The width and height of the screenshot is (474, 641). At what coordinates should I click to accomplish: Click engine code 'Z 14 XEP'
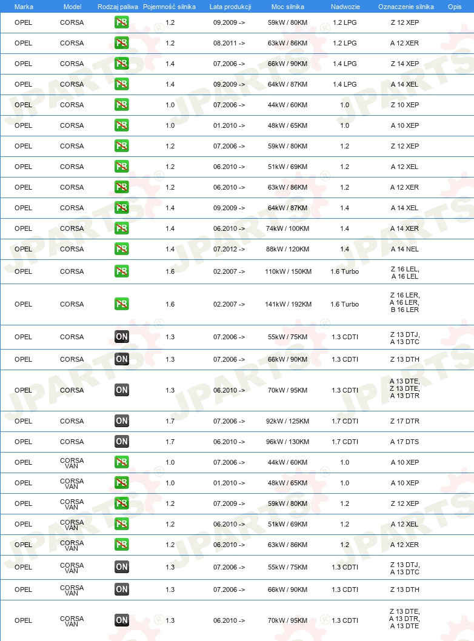coord(404,64)
